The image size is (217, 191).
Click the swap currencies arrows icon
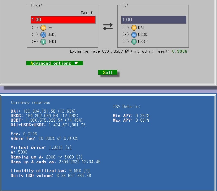108,27
